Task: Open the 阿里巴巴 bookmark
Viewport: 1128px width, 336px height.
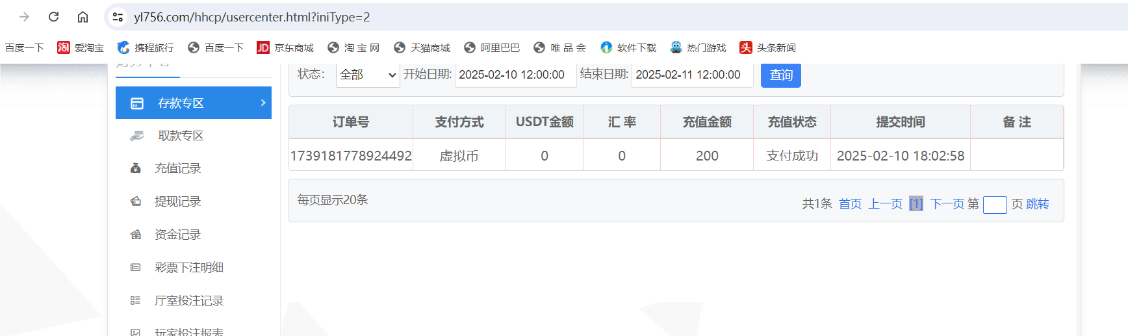Action: (492, 47)
